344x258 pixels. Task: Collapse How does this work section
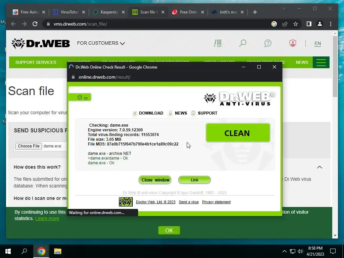click(x=320, y=167)
